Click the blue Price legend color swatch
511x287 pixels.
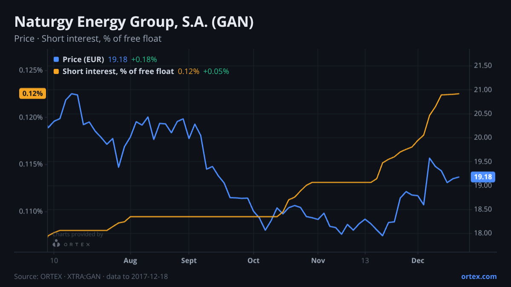(56, 60)
